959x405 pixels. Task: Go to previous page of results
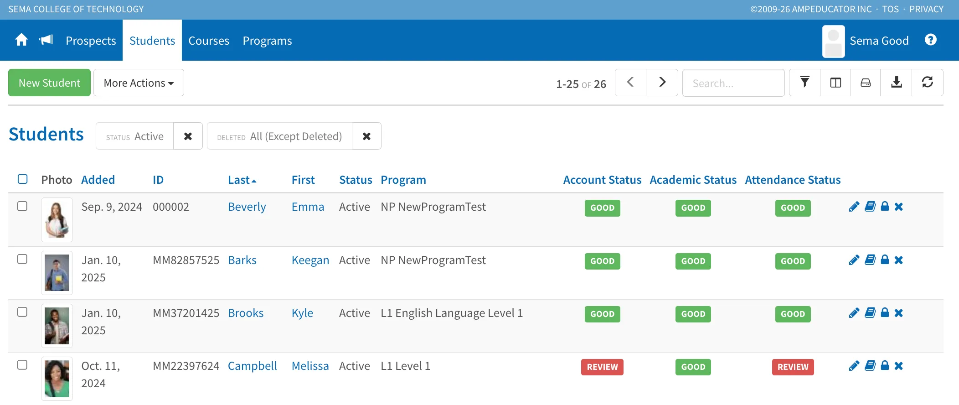tap(630, 83)
